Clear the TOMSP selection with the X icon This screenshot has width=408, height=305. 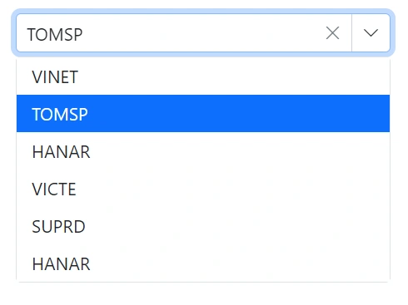pos(332,33)
